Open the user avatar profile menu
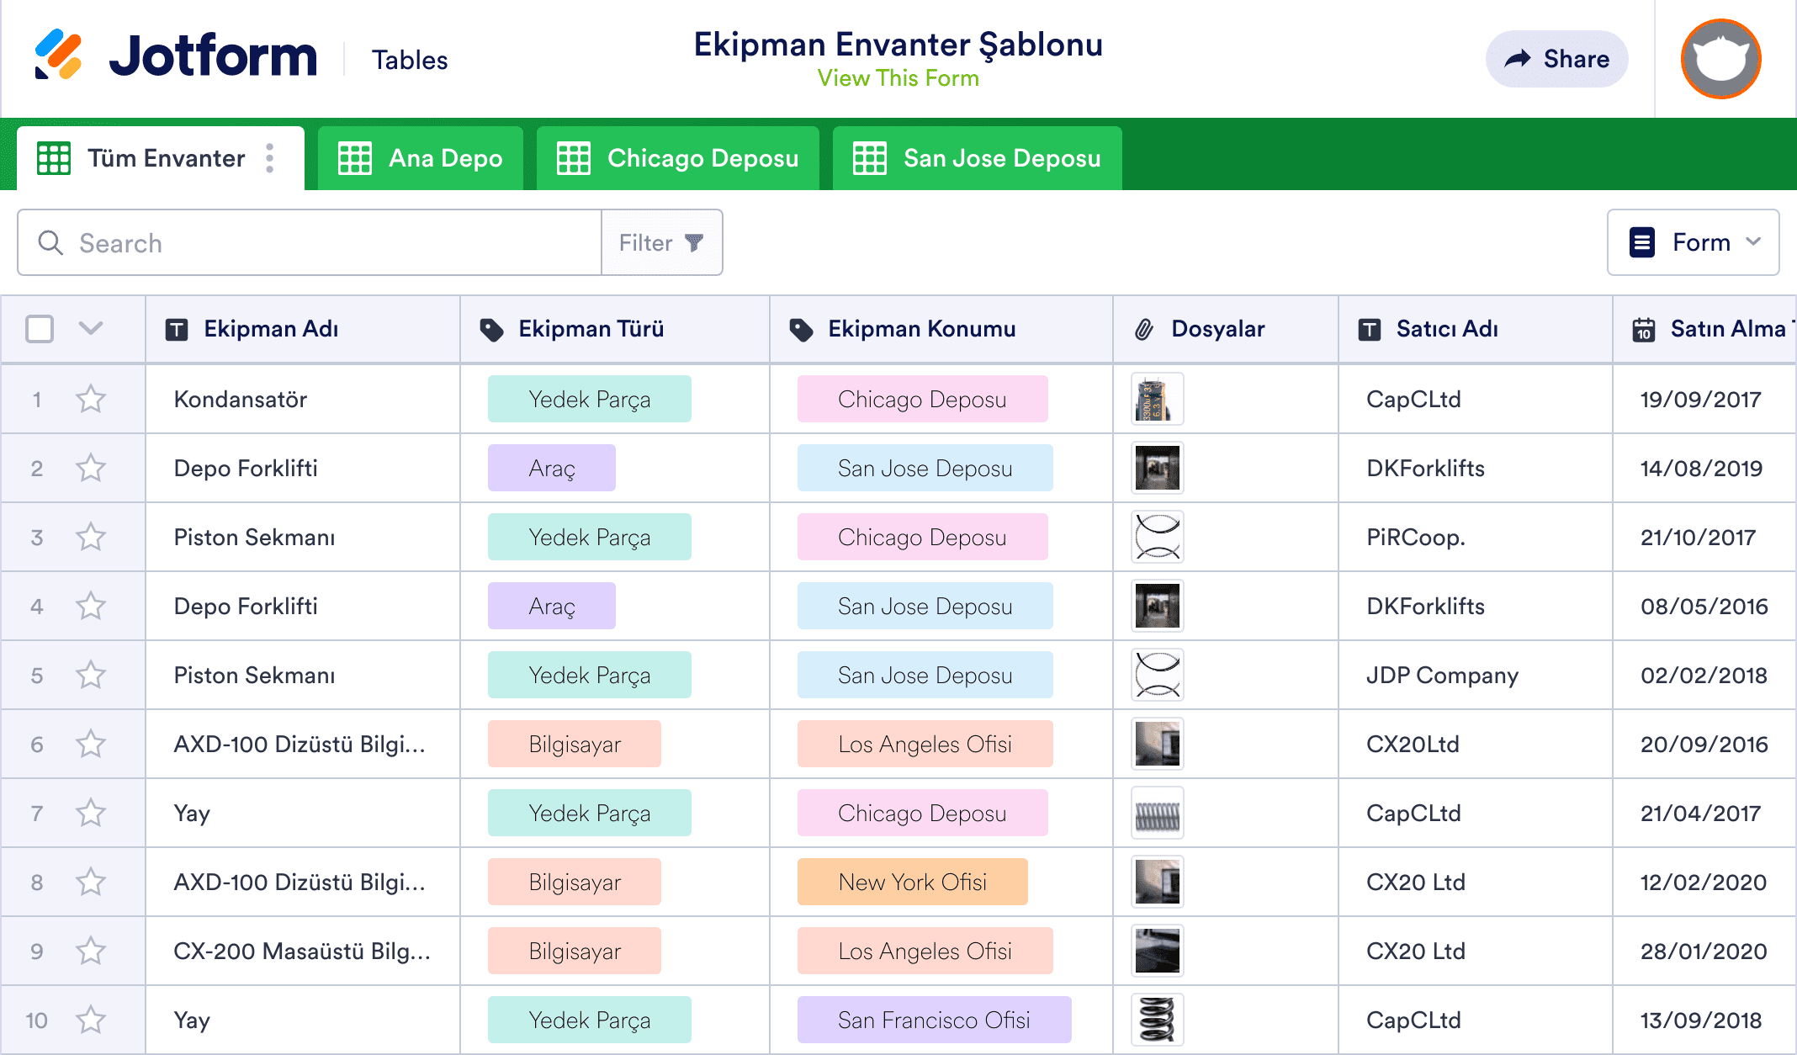The height and width of the screenshot is (1055, 1797). [x=1720, y=59]
